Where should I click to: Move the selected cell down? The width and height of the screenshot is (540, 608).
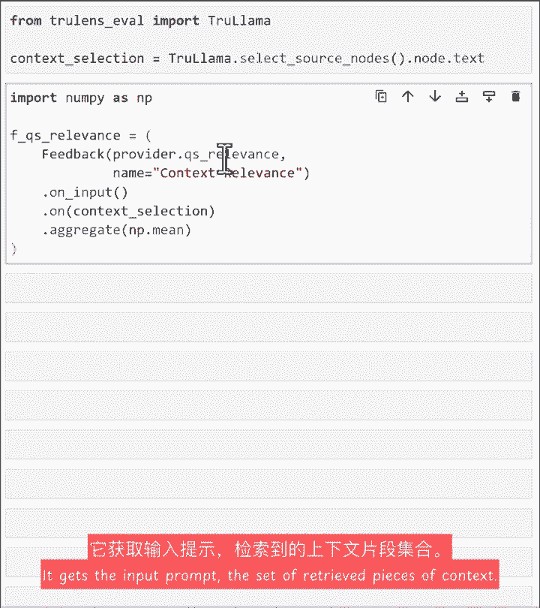coord(435,96)
